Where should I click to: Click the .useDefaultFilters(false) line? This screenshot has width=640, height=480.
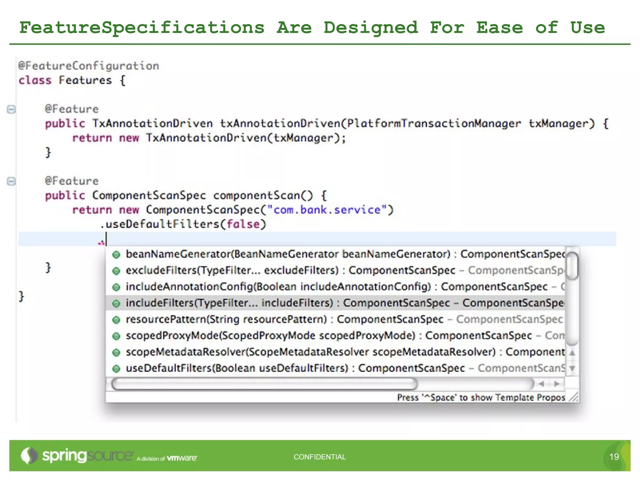183,224
